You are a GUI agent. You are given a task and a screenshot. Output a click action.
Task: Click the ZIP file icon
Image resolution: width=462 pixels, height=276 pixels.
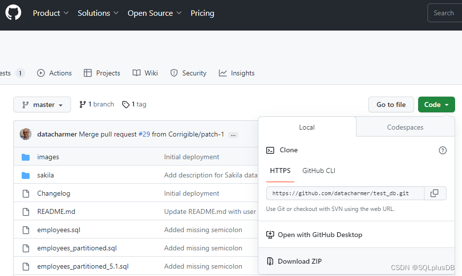tap(270, 261)
